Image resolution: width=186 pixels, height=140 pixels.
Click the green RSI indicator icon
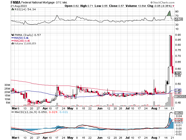(x=12, y=9)
